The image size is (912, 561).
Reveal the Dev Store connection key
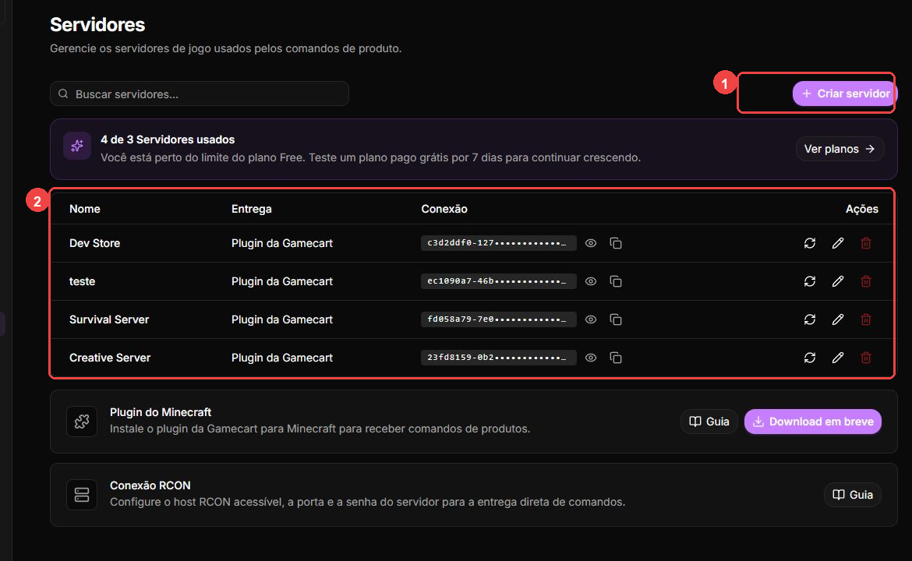tap(590, 243)
